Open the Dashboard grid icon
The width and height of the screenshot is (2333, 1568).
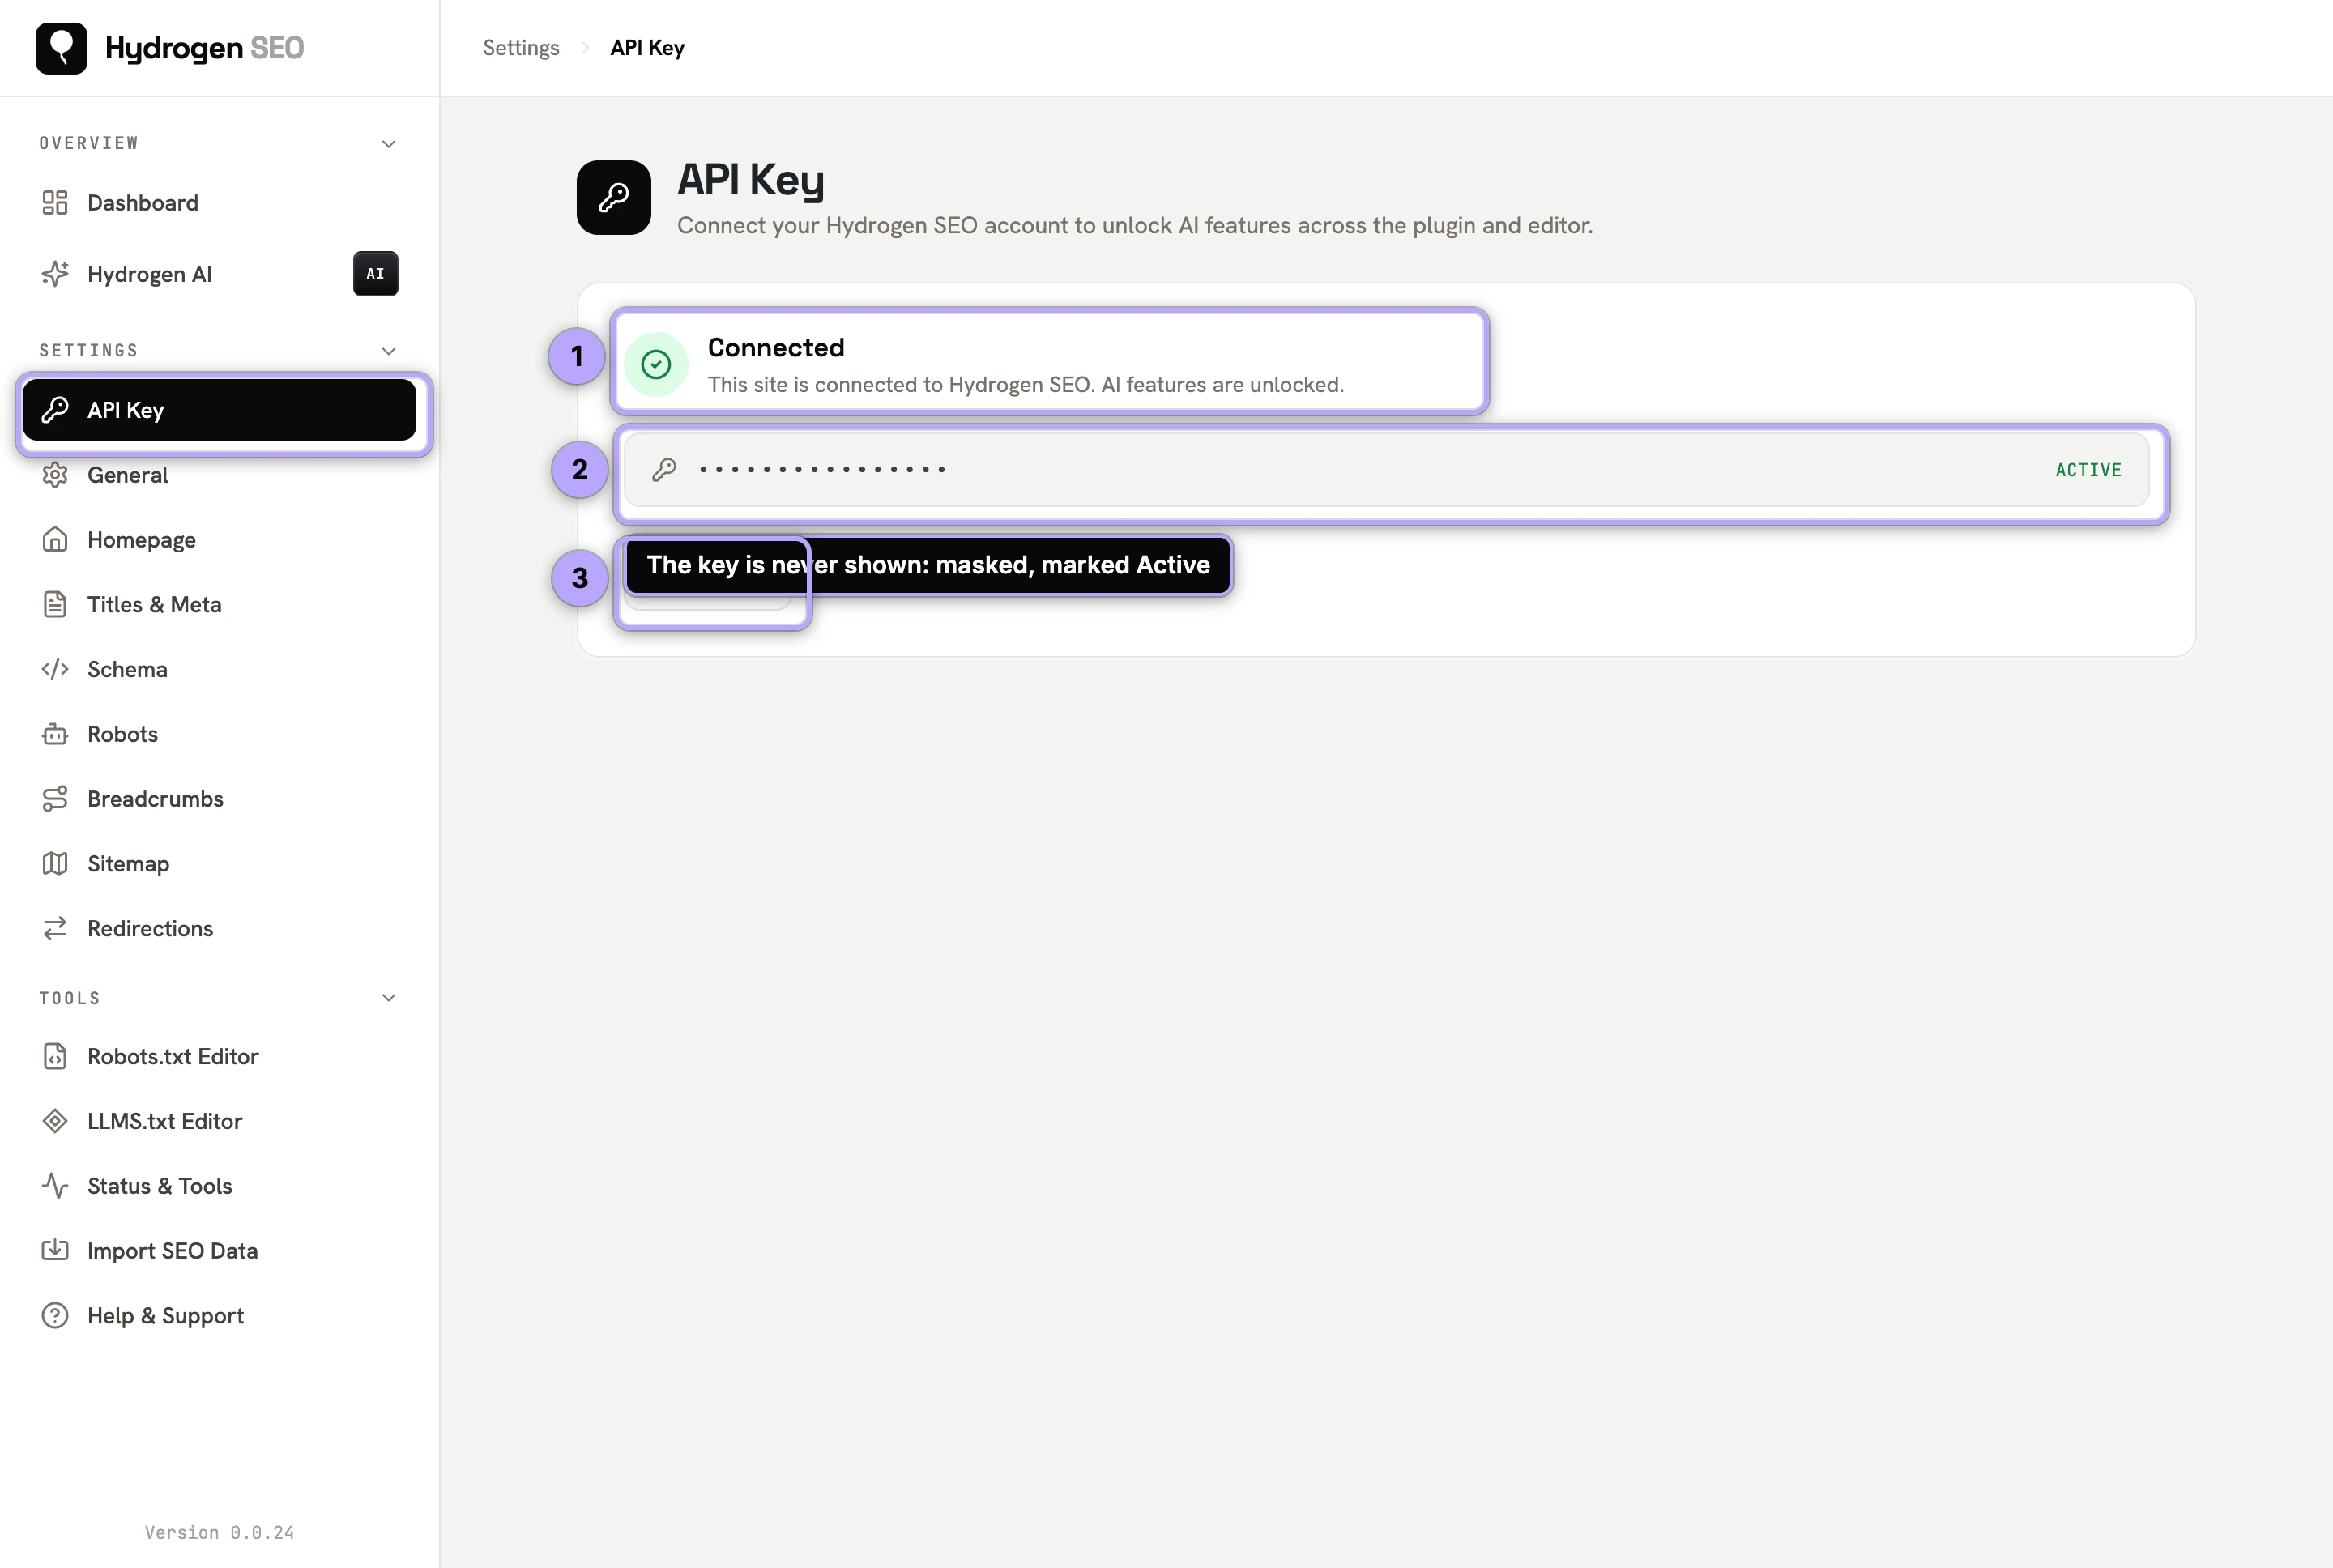point(55,203)
